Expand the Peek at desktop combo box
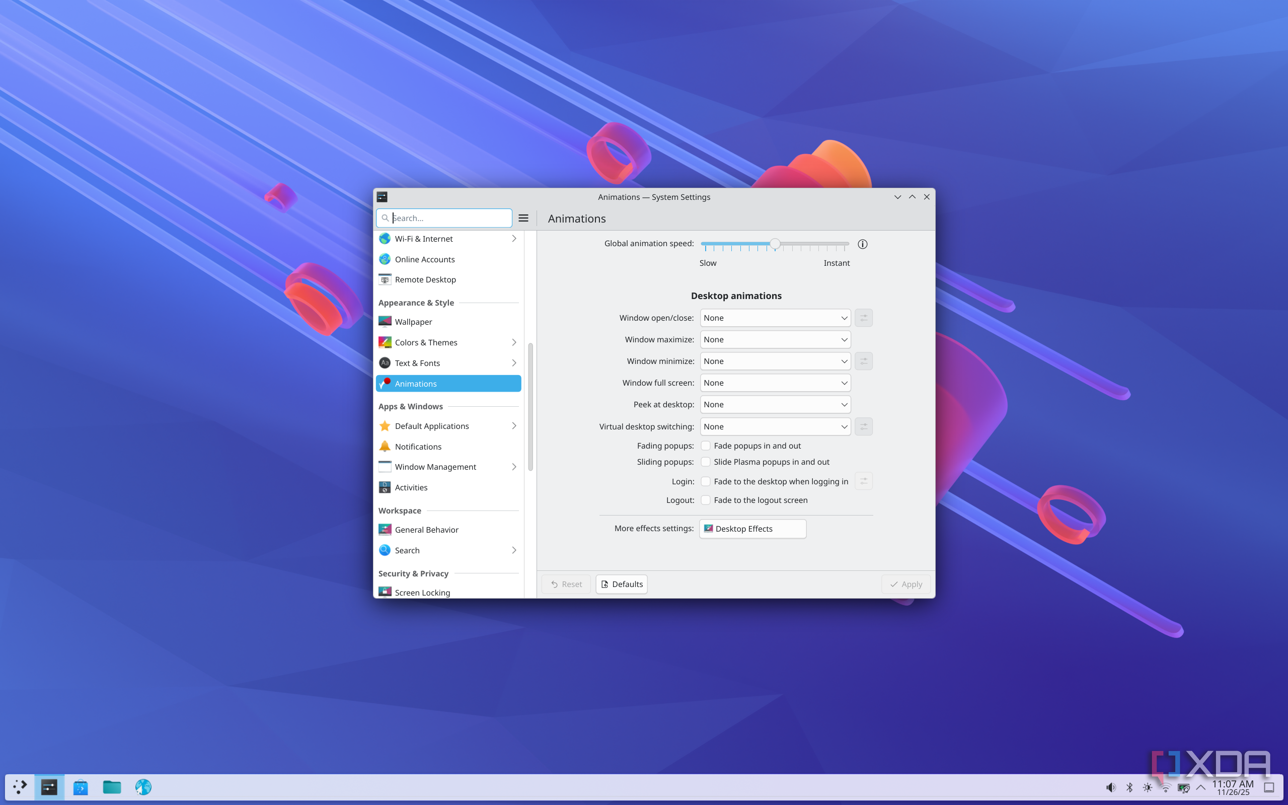Viewport: 1288px width, 805px height. pos(775,405)
